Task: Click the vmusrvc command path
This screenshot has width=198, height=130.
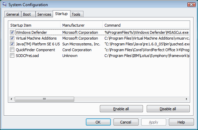Action: [x=147, y=38]
